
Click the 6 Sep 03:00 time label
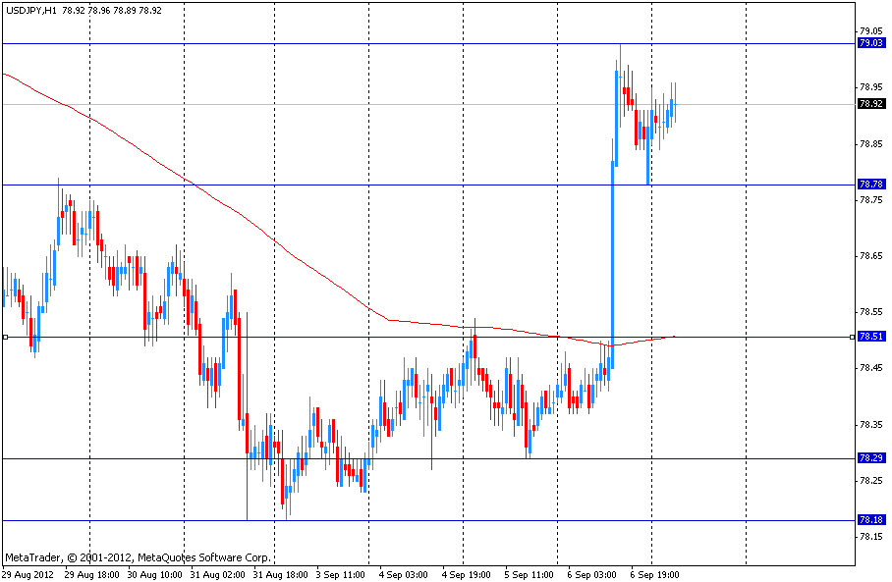[592, 573]
